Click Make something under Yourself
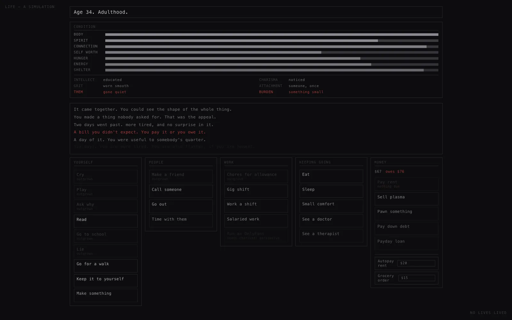The width and height of the screenshot is (512, 320). [x=106, y=295]
